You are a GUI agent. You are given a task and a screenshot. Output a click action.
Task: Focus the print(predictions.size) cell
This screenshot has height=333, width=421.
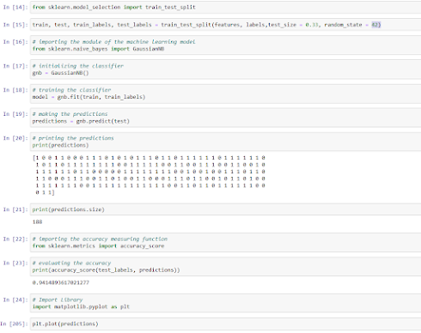(x=225, y=209)
